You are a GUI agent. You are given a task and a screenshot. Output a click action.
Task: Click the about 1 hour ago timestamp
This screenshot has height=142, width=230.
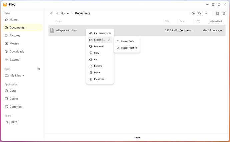[x=212, y=30]
